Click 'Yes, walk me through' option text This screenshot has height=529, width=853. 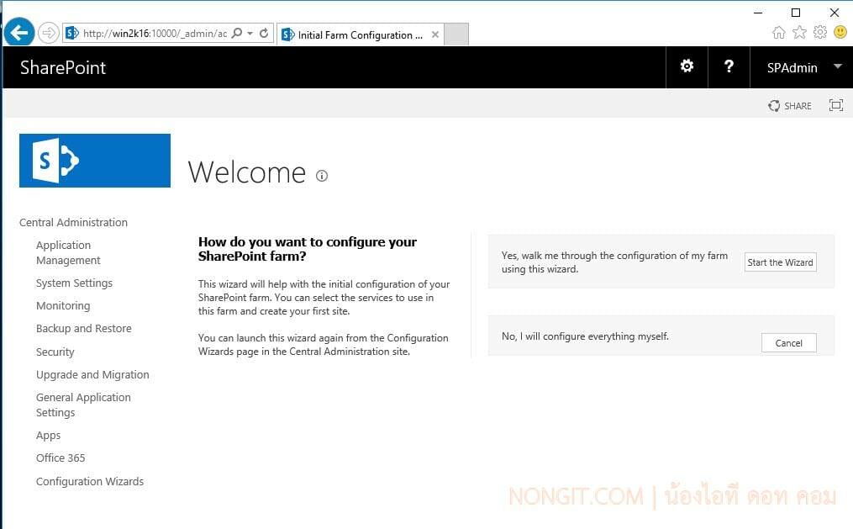pos(614,262)
